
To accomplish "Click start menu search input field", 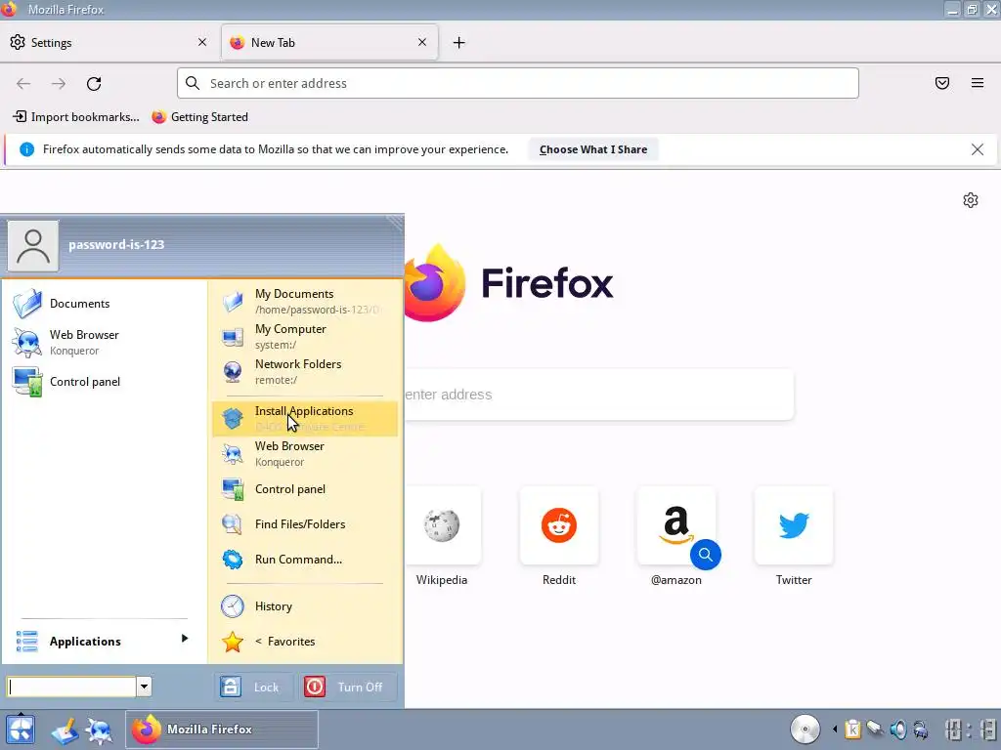I will (72, 687).
